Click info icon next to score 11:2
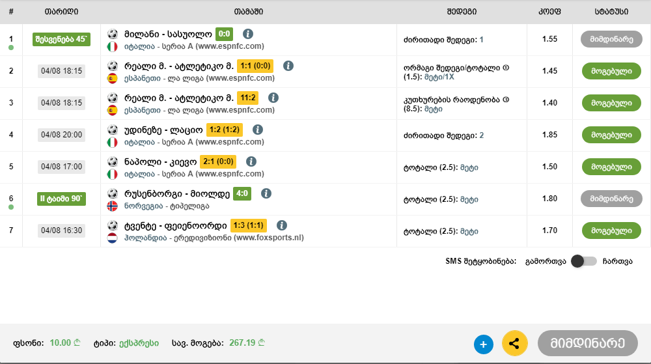651x364 pixels. (x=273, y=98)
